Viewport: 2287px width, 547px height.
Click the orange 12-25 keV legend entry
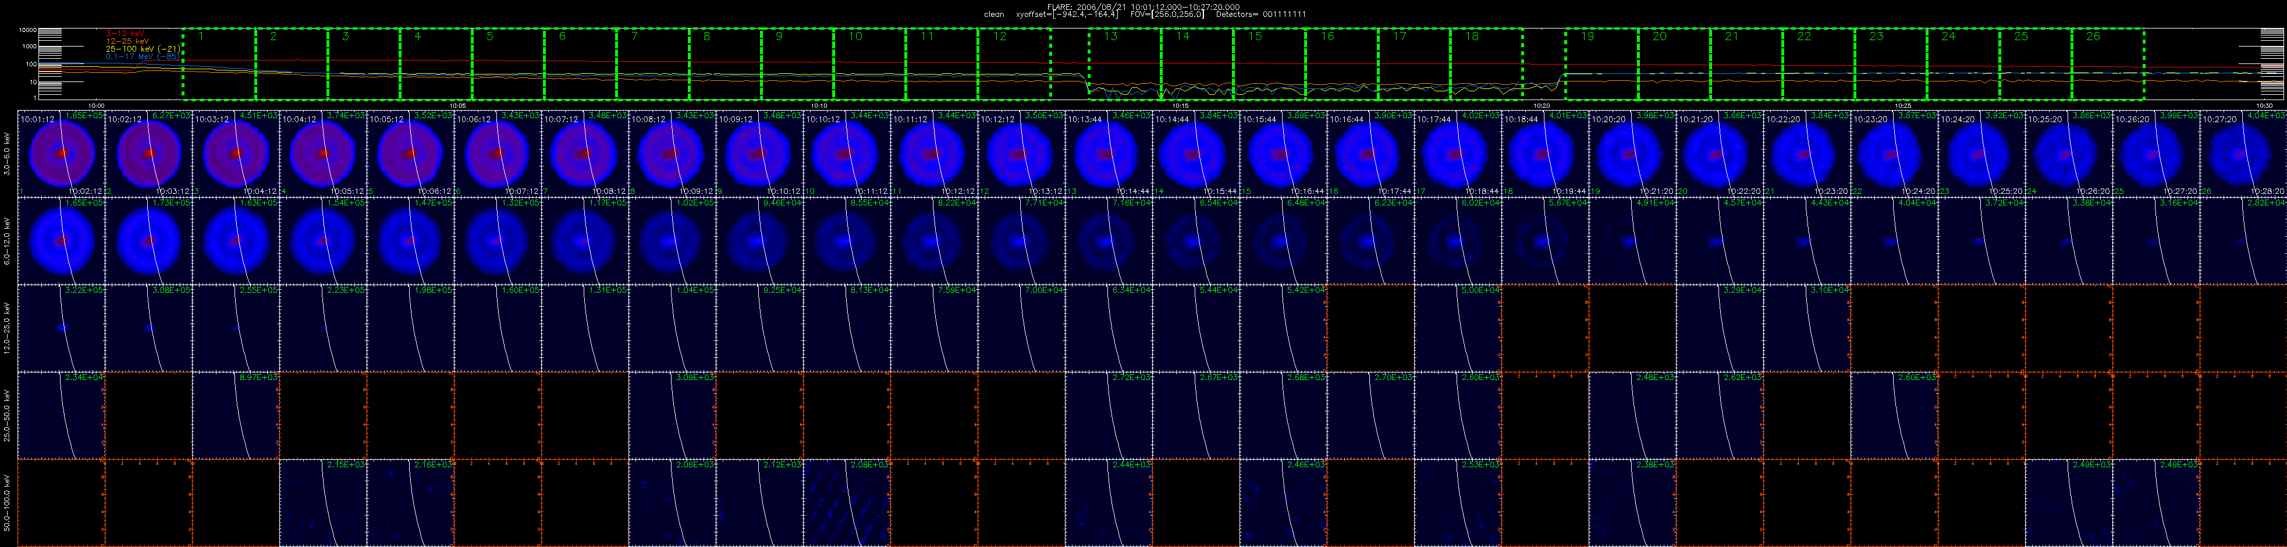[x=127, y=41]
